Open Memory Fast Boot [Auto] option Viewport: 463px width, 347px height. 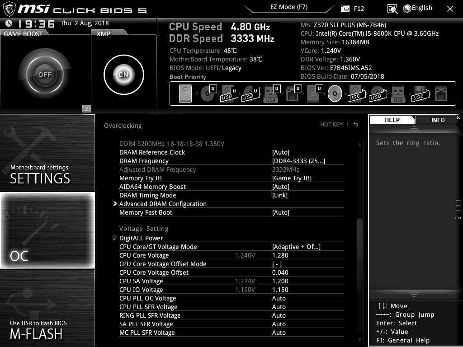click(x=231, y=212)
